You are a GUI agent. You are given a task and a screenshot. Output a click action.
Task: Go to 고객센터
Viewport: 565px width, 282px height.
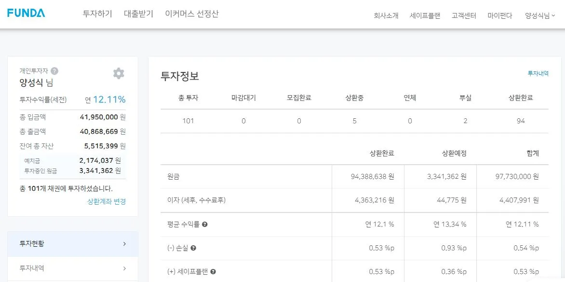tap(464, 15)
